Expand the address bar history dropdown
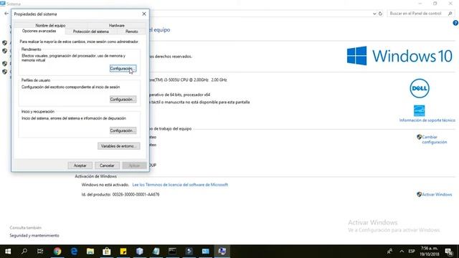 pos(374,14)
